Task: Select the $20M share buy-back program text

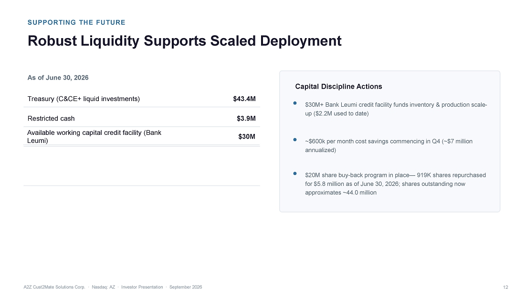Action: coord(396,183)
